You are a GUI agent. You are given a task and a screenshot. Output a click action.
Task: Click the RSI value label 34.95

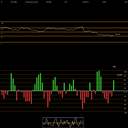click(118, 34)
